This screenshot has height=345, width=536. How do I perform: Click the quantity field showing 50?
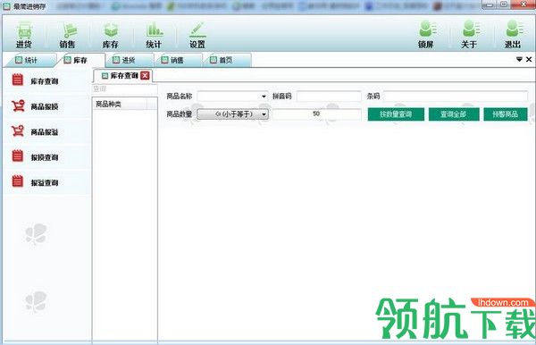tap(316, 114)
